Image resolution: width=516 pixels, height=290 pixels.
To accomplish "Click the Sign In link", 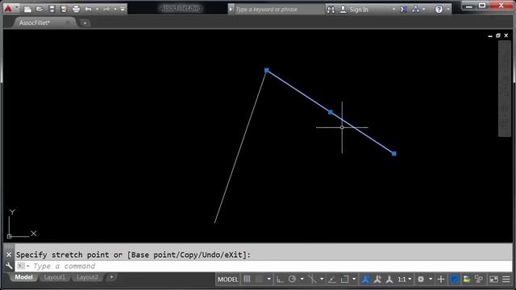I will (359, 10).
